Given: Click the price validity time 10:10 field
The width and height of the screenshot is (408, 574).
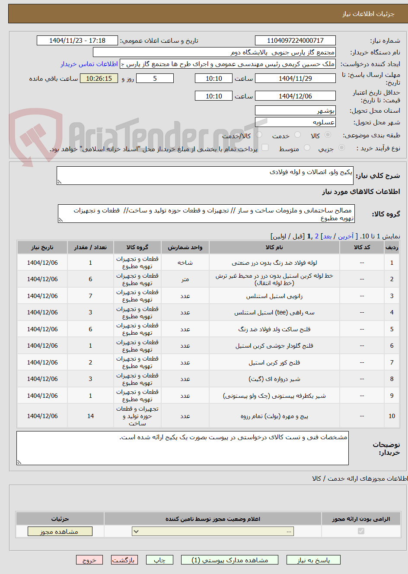Looking at the screenshot, I should [214, 96].
